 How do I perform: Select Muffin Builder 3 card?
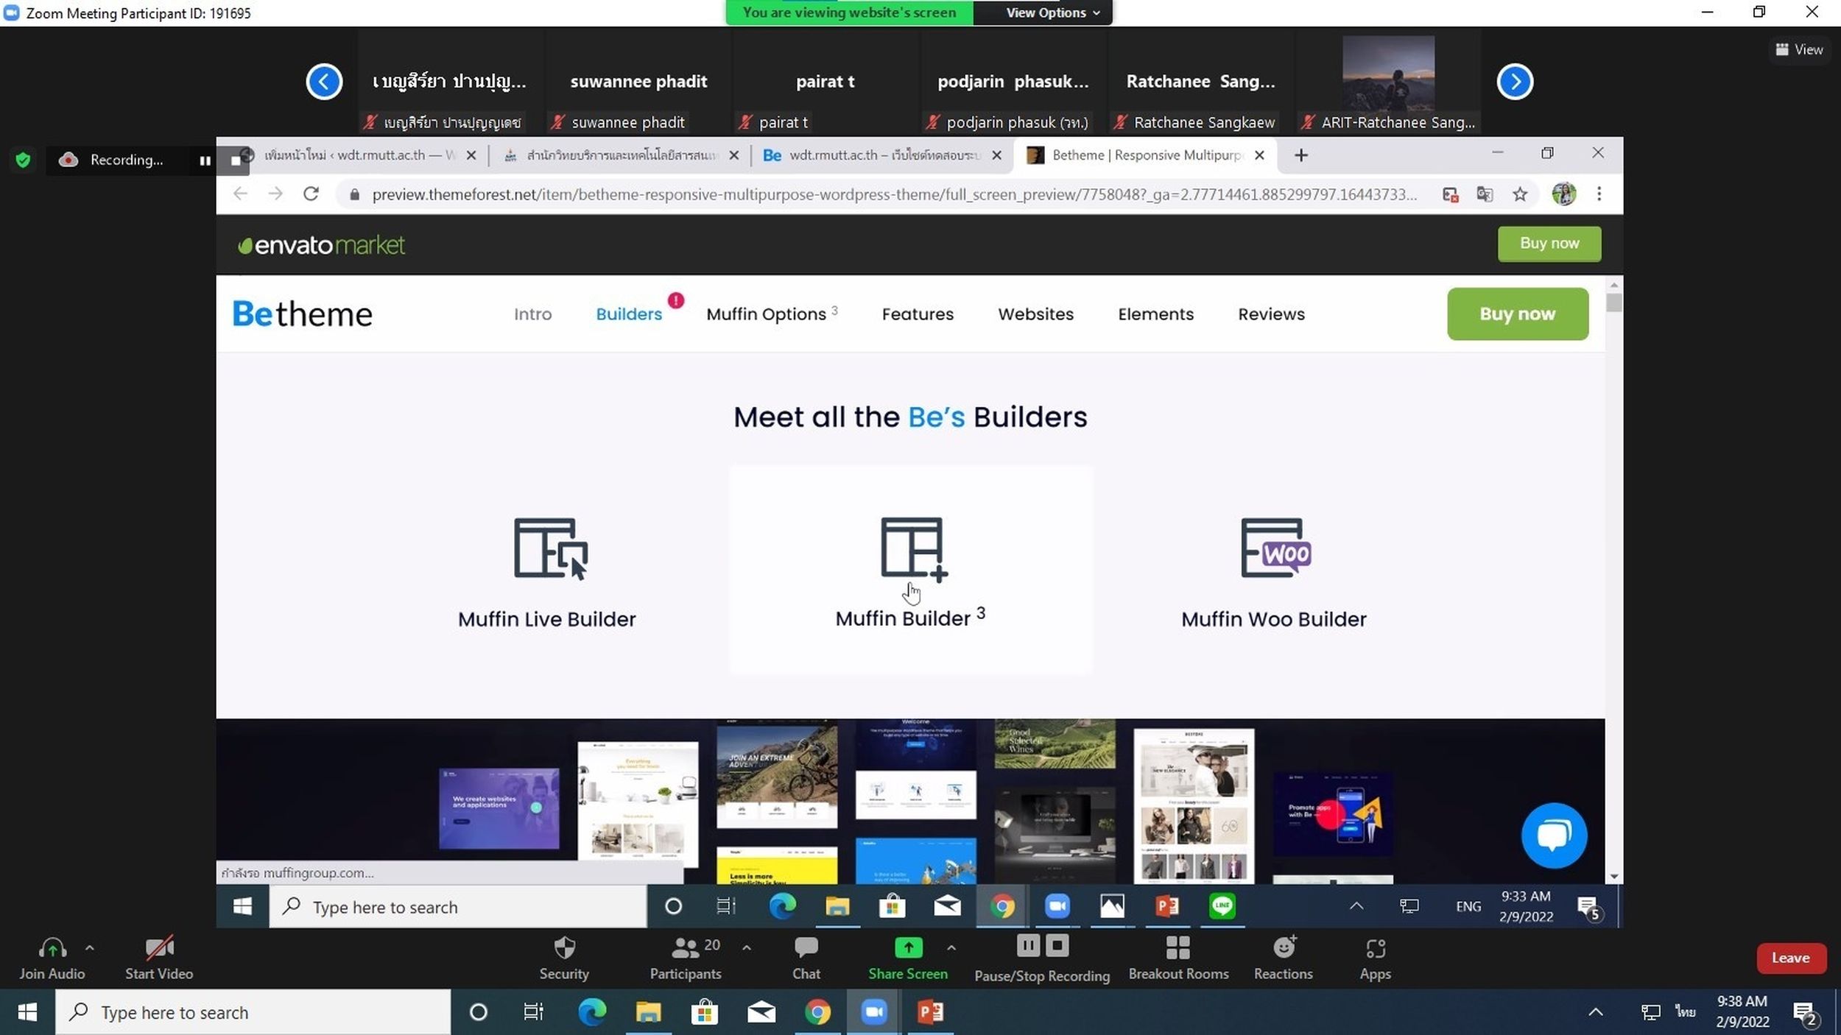click(x=911, y=570)
